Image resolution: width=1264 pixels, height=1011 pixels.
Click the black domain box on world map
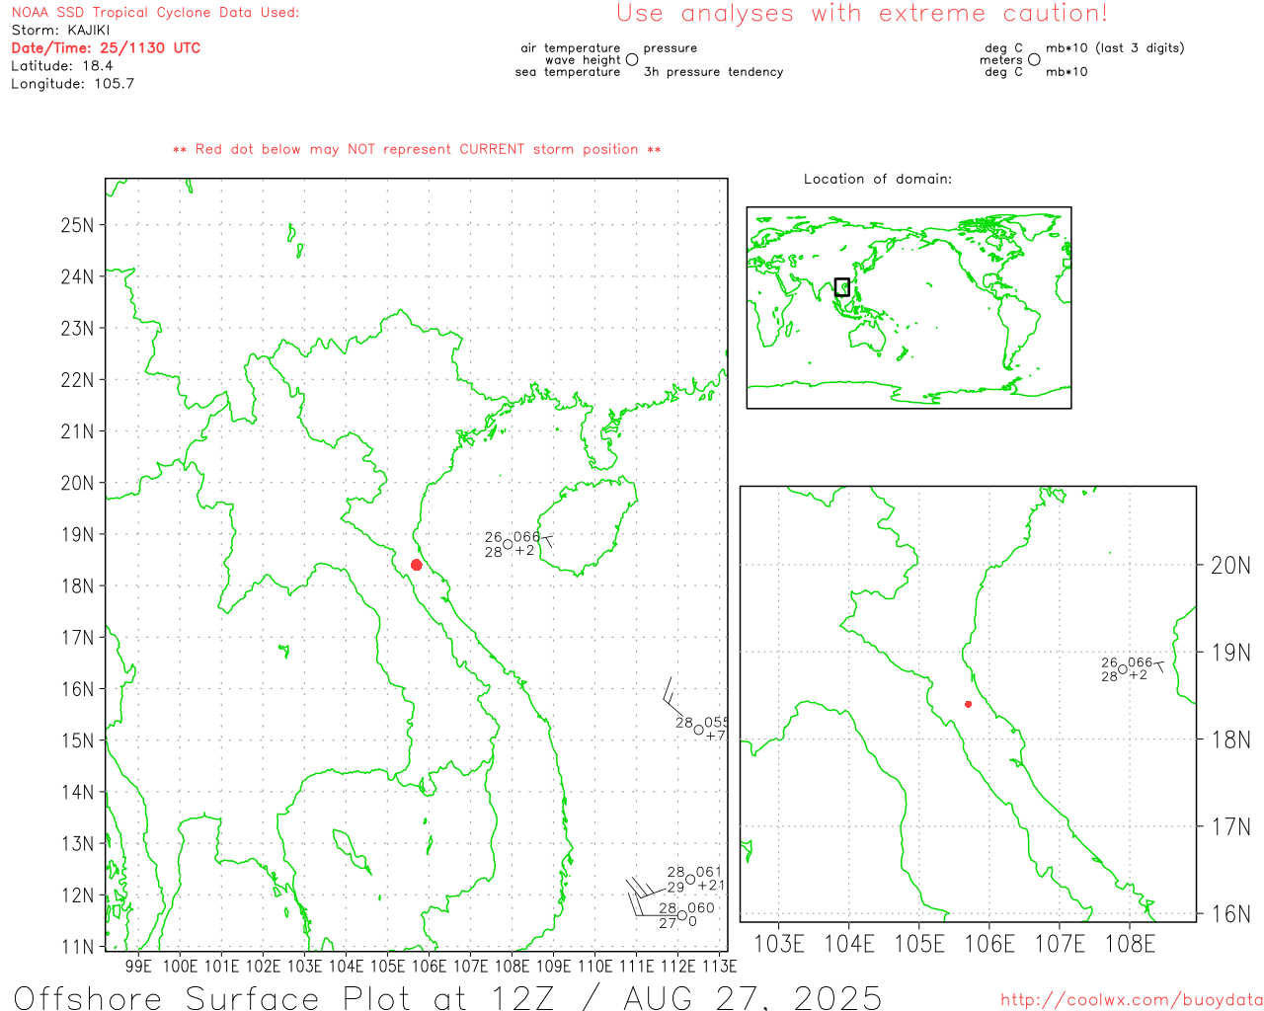(842, 287)
